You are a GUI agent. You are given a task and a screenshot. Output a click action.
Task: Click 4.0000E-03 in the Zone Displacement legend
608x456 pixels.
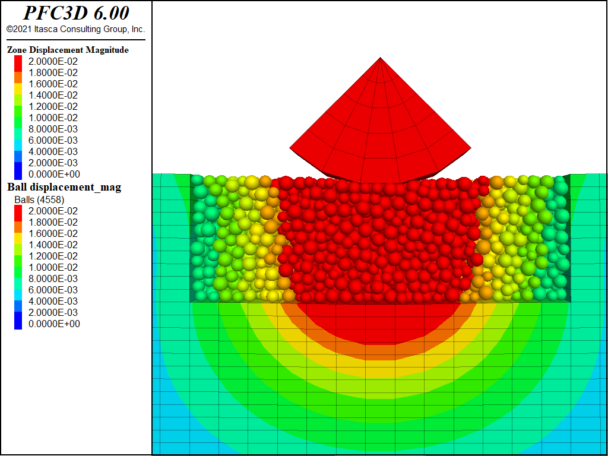pos(53,151)
